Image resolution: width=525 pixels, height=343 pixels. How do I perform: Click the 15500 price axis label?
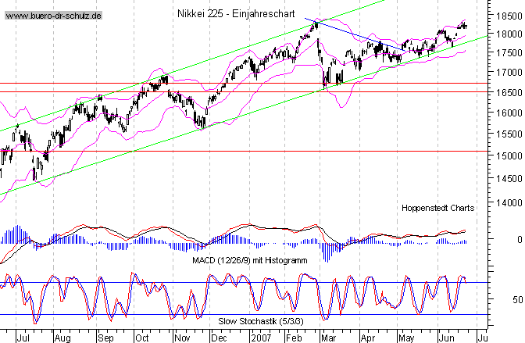[x=509, y=134]
